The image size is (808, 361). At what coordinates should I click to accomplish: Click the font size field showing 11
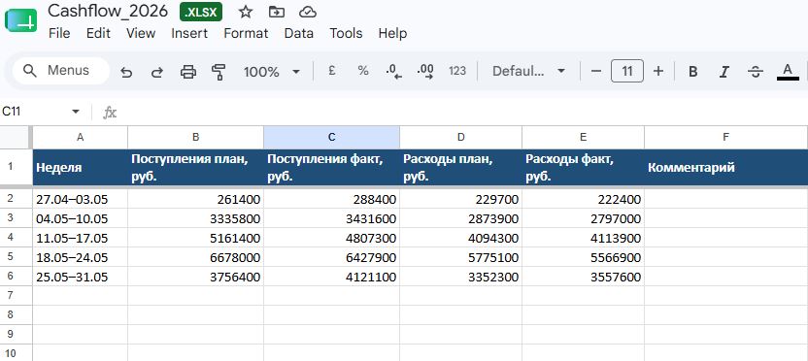627,71
